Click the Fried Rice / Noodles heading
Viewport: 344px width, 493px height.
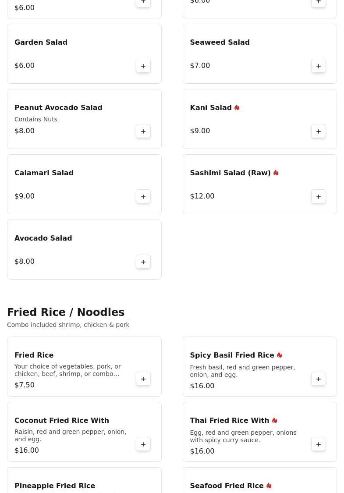66,312
